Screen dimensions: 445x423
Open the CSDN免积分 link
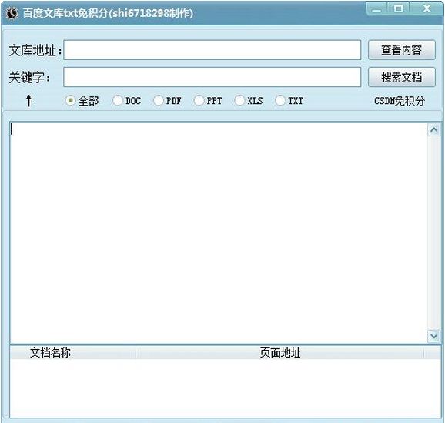pos(400,101)
